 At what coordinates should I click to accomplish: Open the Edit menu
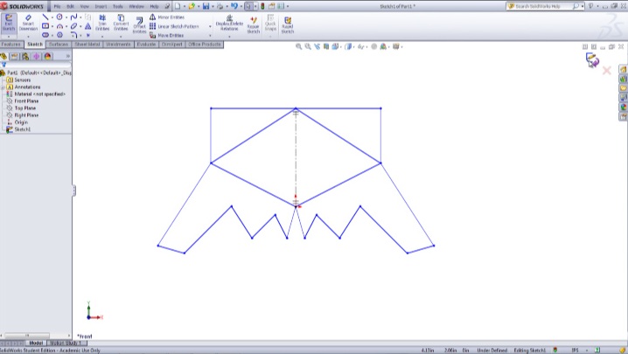click(71, 6)
